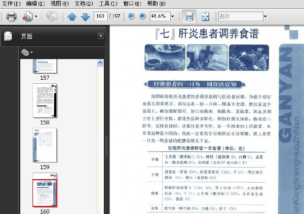Viewport: 304px width, 214px height.
Task: Click the zoom field showing 48.6%
Action: tap(160, 16)
